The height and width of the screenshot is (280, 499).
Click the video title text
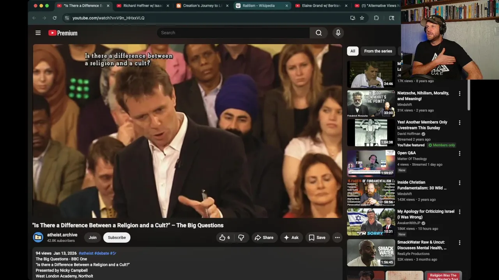[x=128, y=225]
